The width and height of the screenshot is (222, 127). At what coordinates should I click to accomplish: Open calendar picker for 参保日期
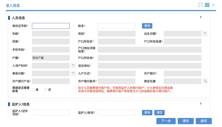[73, 73]
